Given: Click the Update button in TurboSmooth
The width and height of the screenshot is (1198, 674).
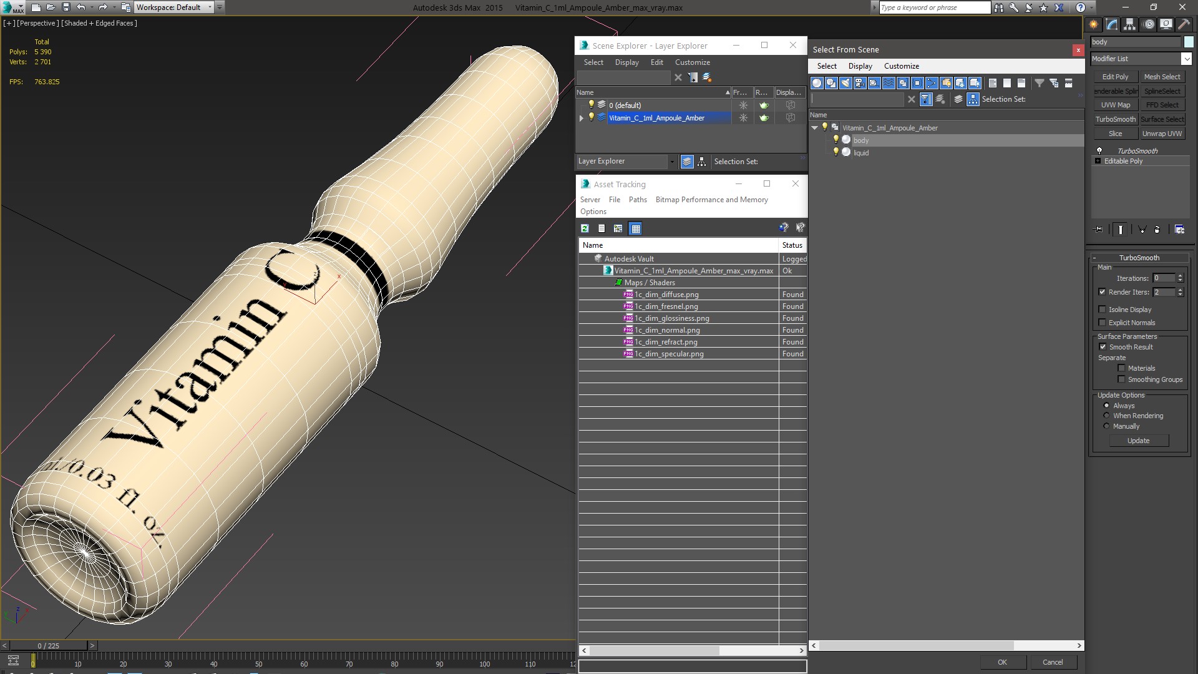Looking at the screenshot, I should point(1138,441).
